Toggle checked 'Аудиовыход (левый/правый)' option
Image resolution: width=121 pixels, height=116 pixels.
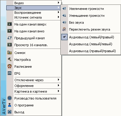click(91, 37)
